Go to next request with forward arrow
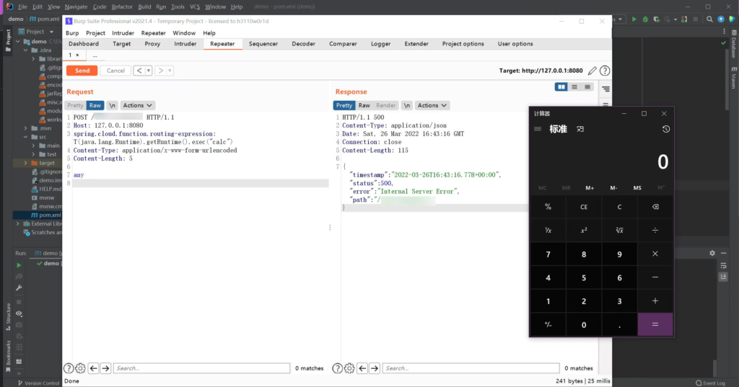The height and width of the screenshot is (387, 739). pos(161,71)
